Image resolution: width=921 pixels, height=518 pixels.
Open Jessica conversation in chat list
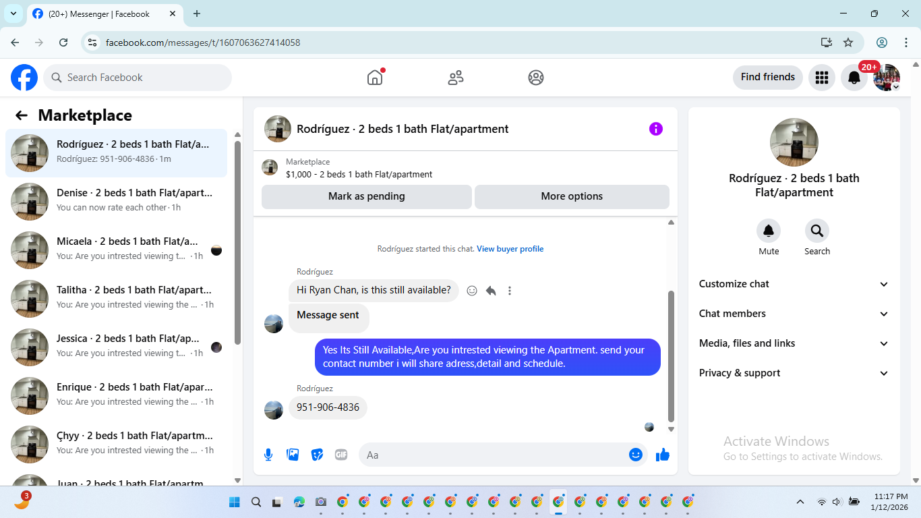tap(117, 347)
